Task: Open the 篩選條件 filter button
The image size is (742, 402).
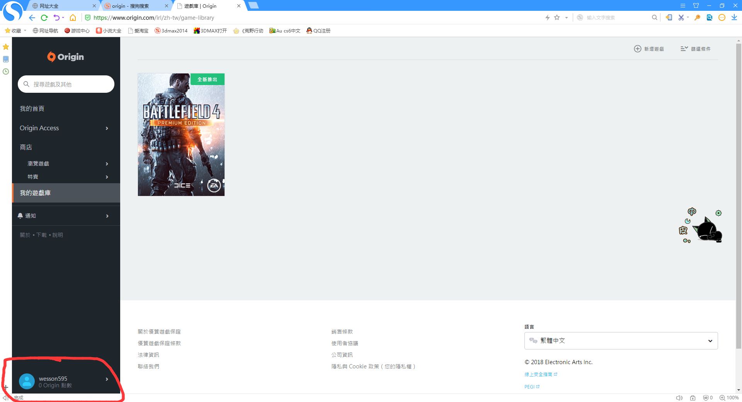Action: click(x=696, y=49)
